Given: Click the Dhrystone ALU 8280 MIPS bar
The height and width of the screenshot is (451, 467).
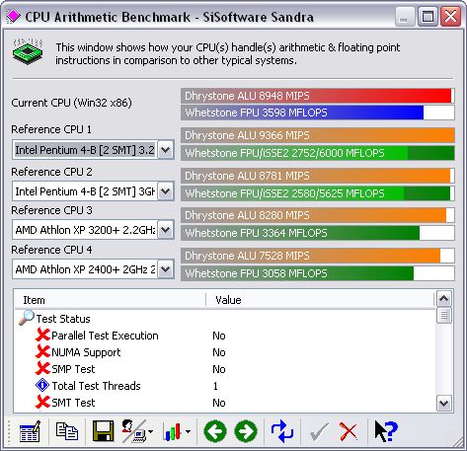Looking at the screenshot, I should pyautogui.click(x=318, y=215).
